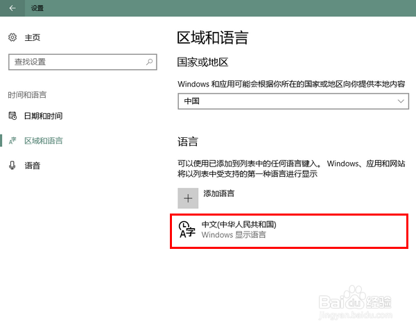Click the 语言 section heading
Viewport: 416px width, 330px height.
(x=188, y=141)
